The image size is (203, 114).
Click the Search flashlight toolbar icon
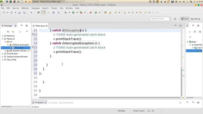point(115,13)
